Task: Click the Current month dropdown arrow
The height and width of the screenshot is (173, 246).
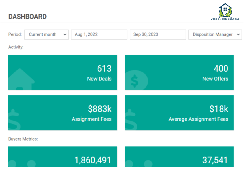Action: tap(65, 34)
